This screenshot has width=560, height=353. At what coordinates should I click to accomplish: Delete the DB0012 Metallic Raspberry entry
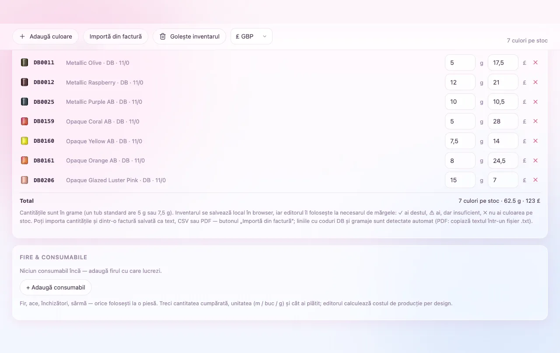click(x=535, y=82)
